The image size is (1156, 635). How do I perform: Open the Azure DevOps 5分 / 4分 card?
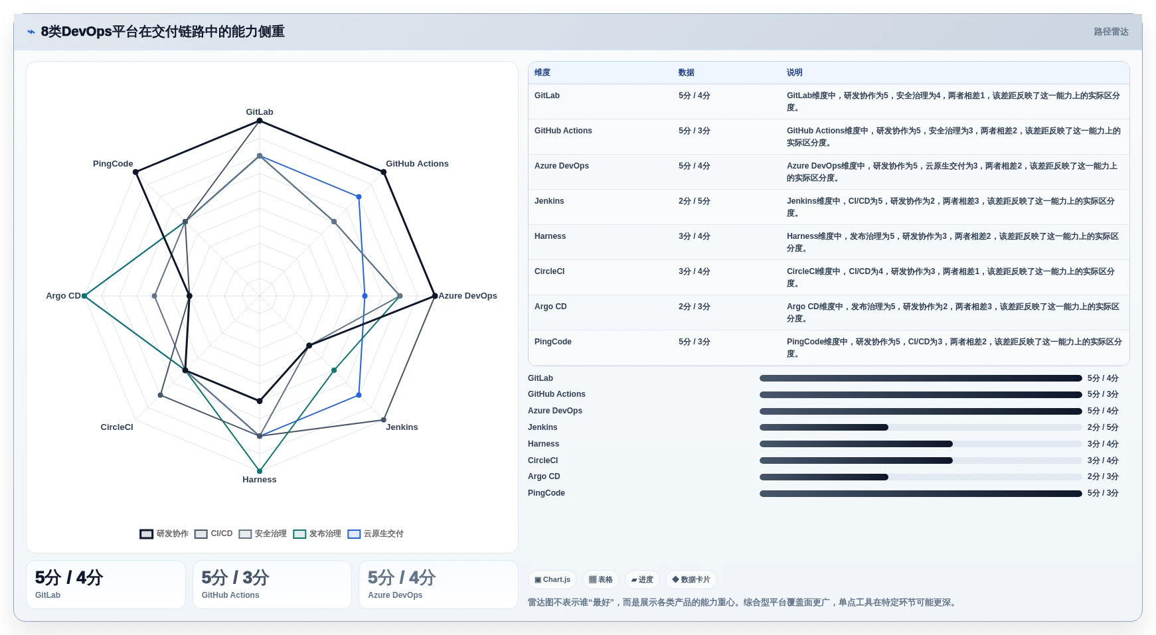[x=438, y=585]
